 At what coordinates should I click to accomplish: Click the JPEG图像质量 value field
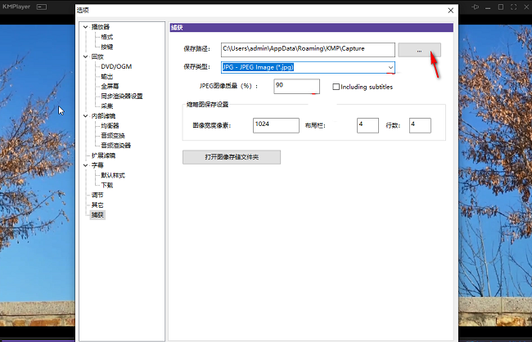(x=295, y=86)
